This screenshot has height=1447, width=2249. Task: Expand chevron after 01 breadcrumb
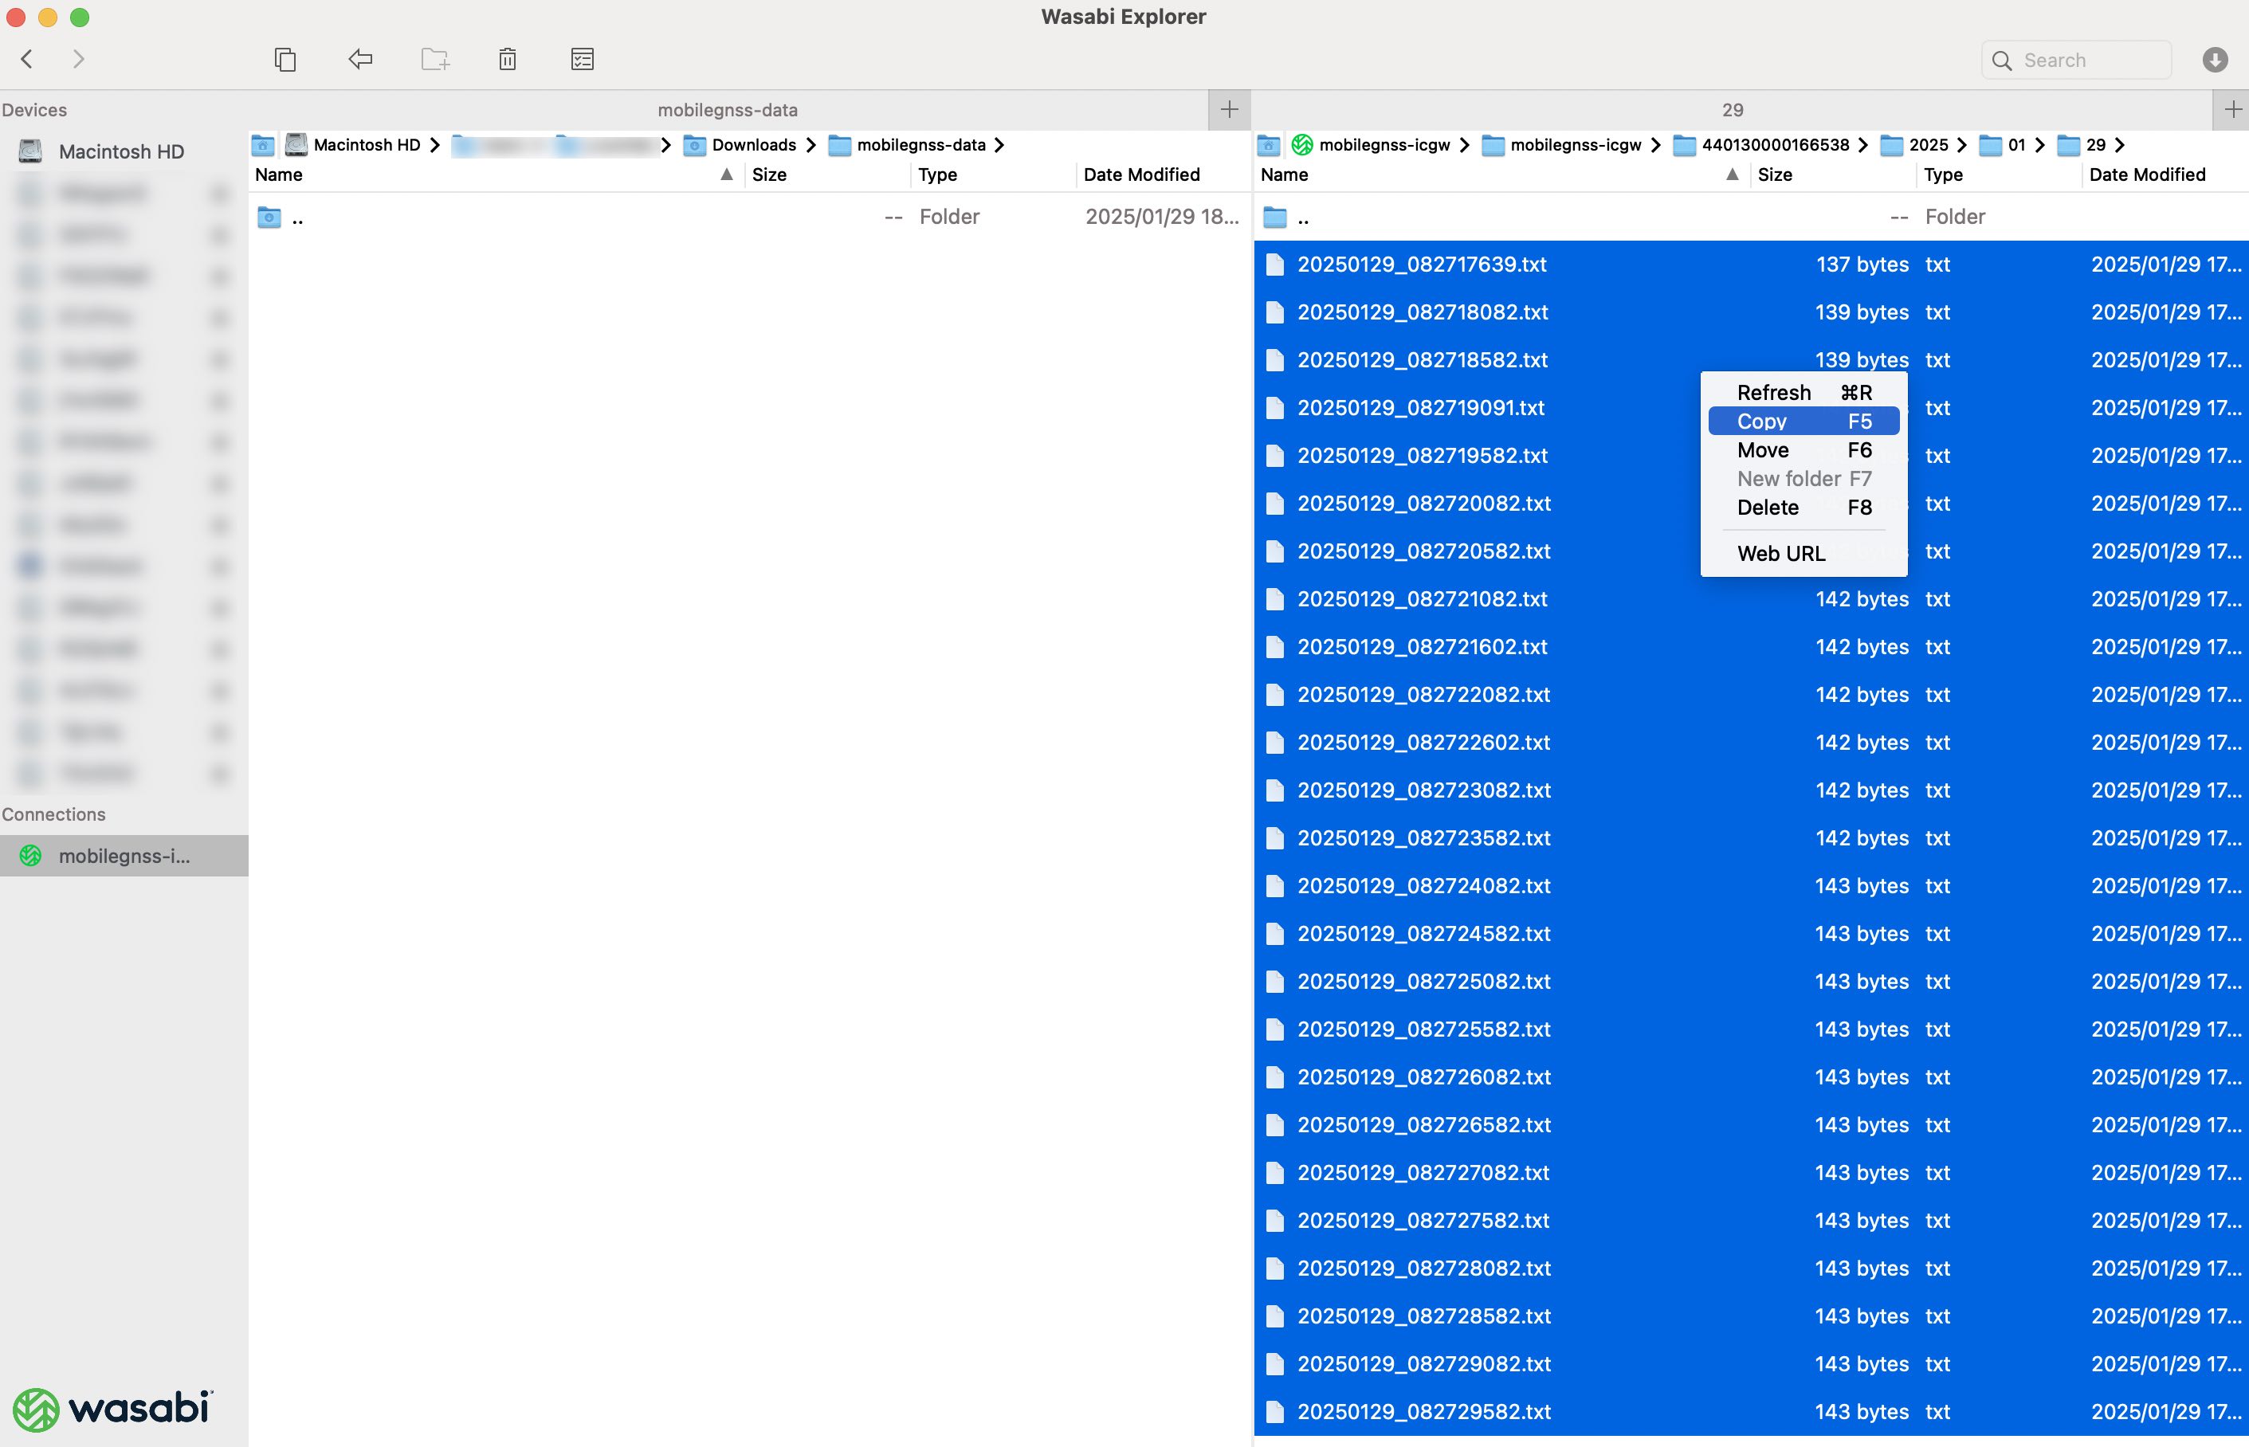(x=2039, y=145)
